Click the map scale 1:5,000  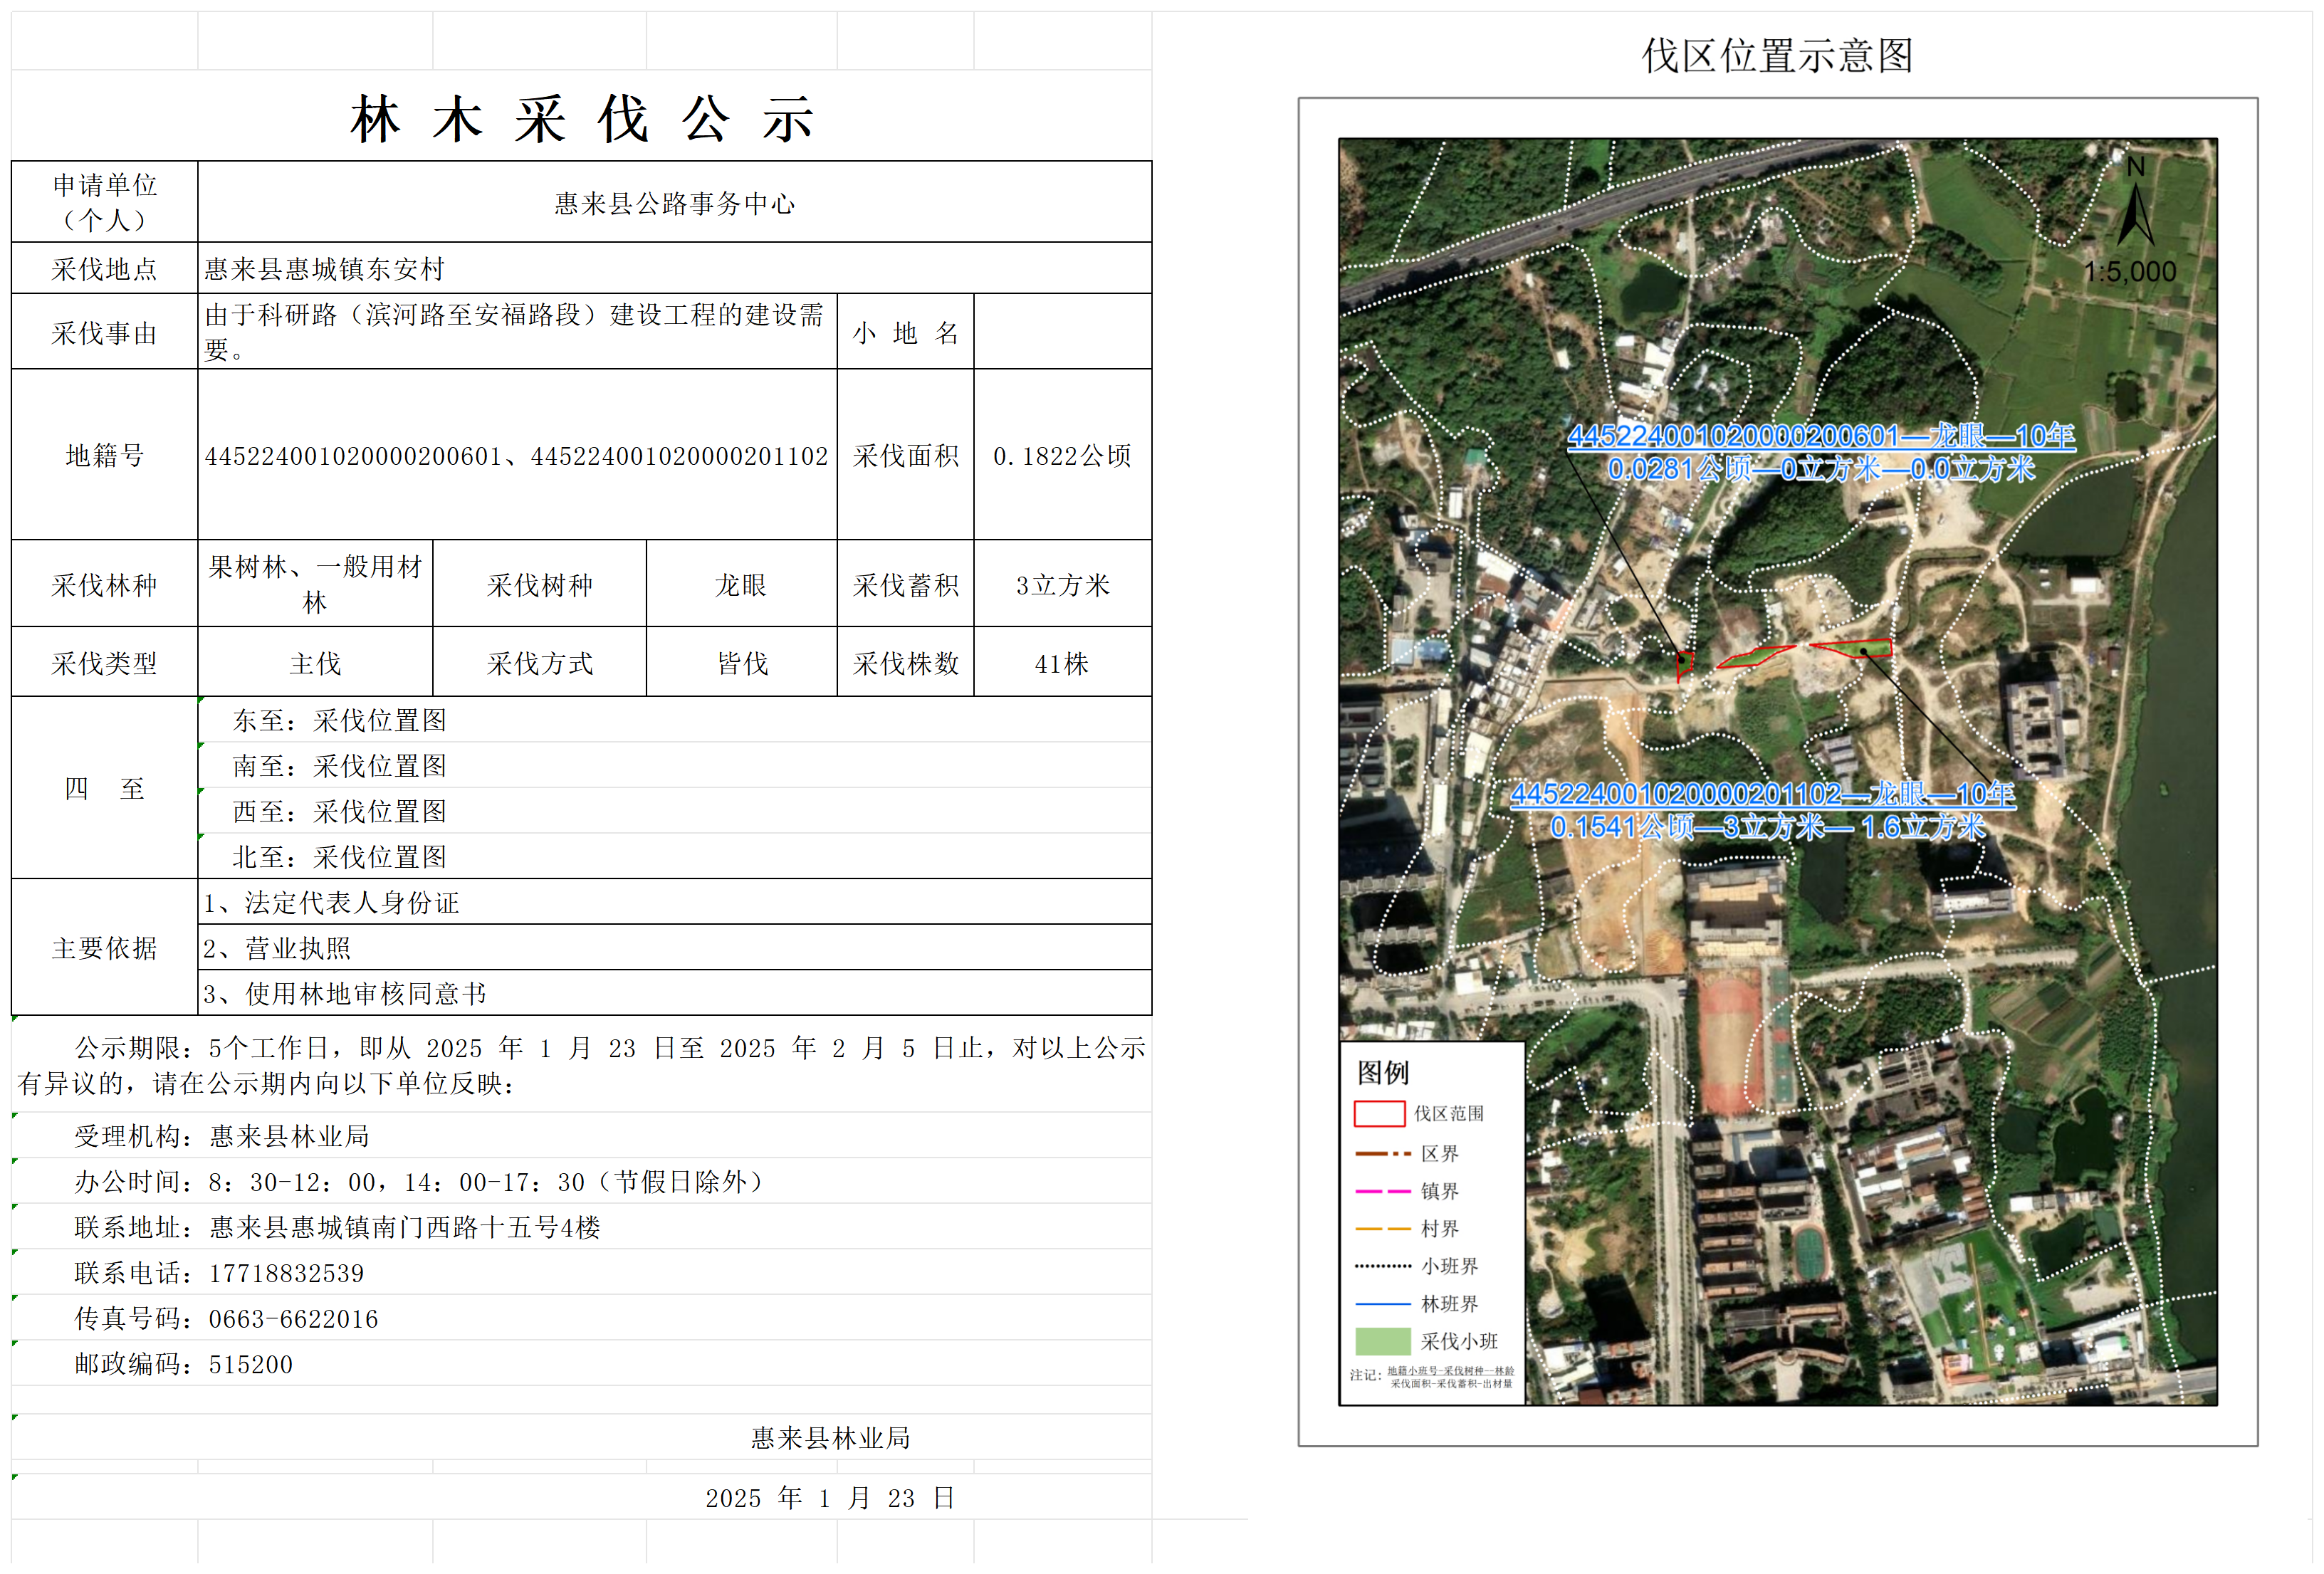click(2130, 271)
